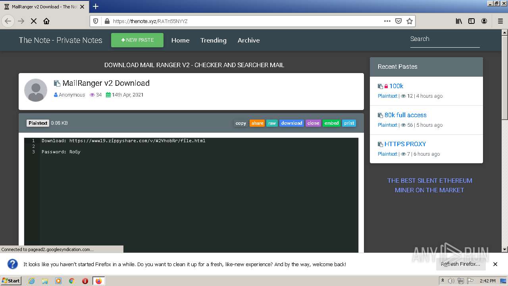This screenshot has height=286, width=508.
Task: Save page to Pocket
Action: [x=398, y=21]
